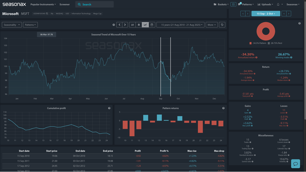Click the help icon beside Volatility

pyautogui.click(x=287, y=161)
